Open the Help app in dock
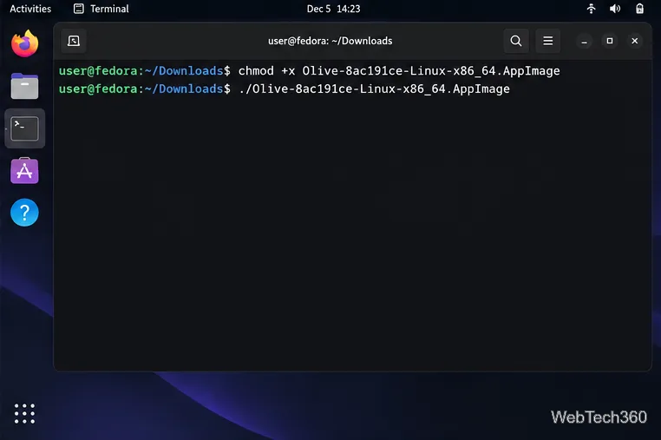 point(25,213)
